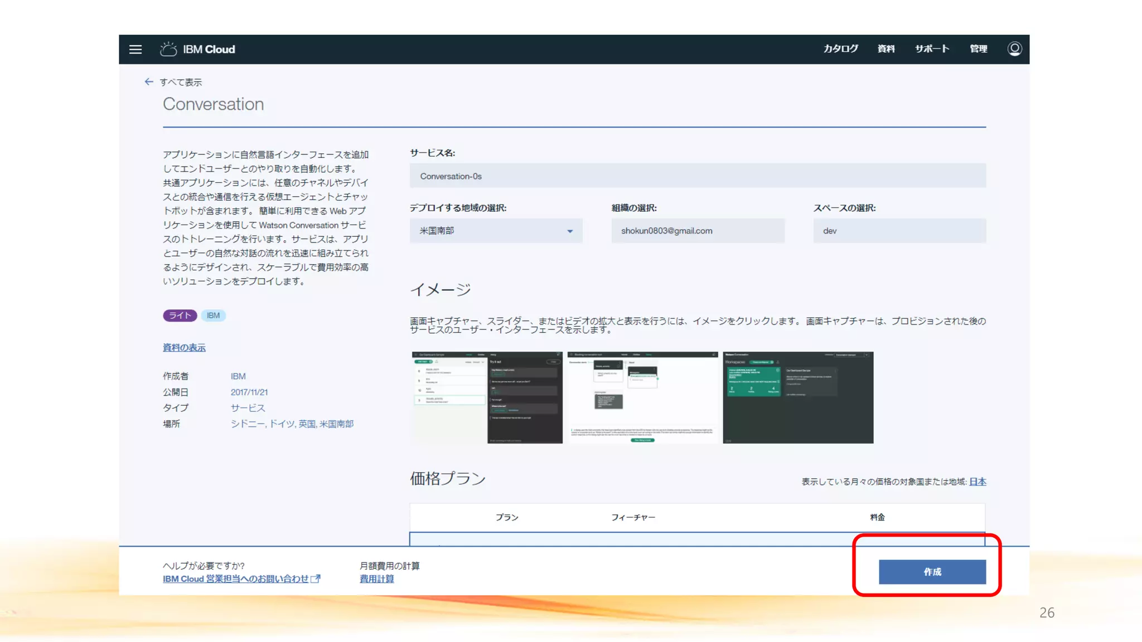Open the 管理 menu item
This screenshot has width=1142, height=642.
coord(978,49)
